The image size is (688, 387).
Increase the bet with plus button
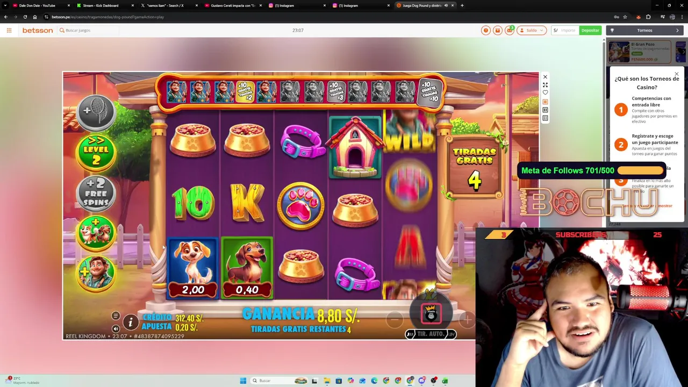pos(467,320)
